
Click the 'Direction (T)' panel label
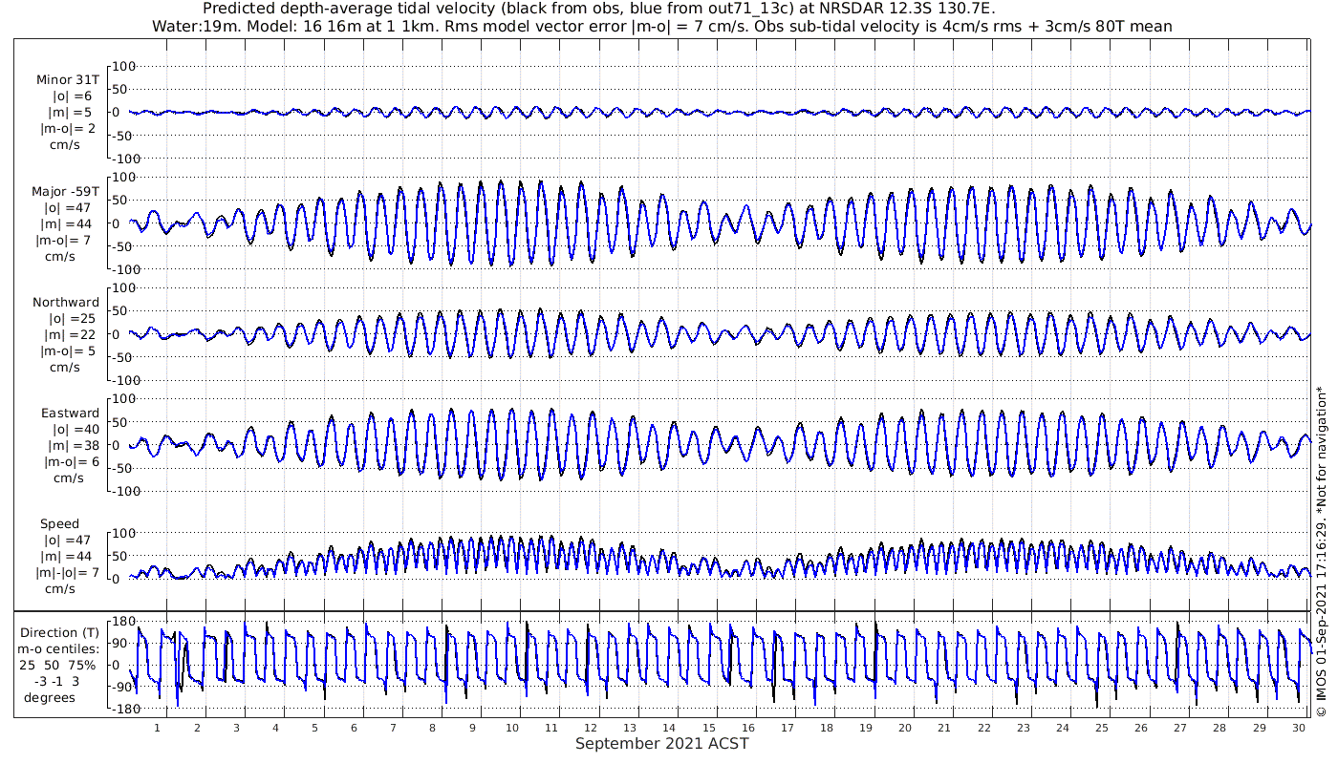tap(62, 633)
